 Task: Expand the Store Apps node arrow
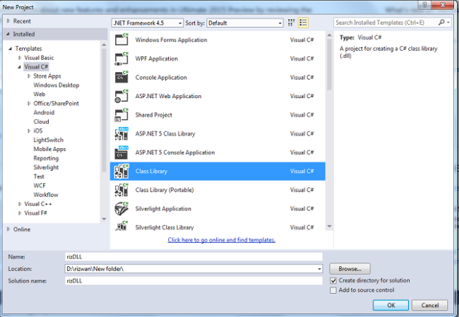point(29,76)
